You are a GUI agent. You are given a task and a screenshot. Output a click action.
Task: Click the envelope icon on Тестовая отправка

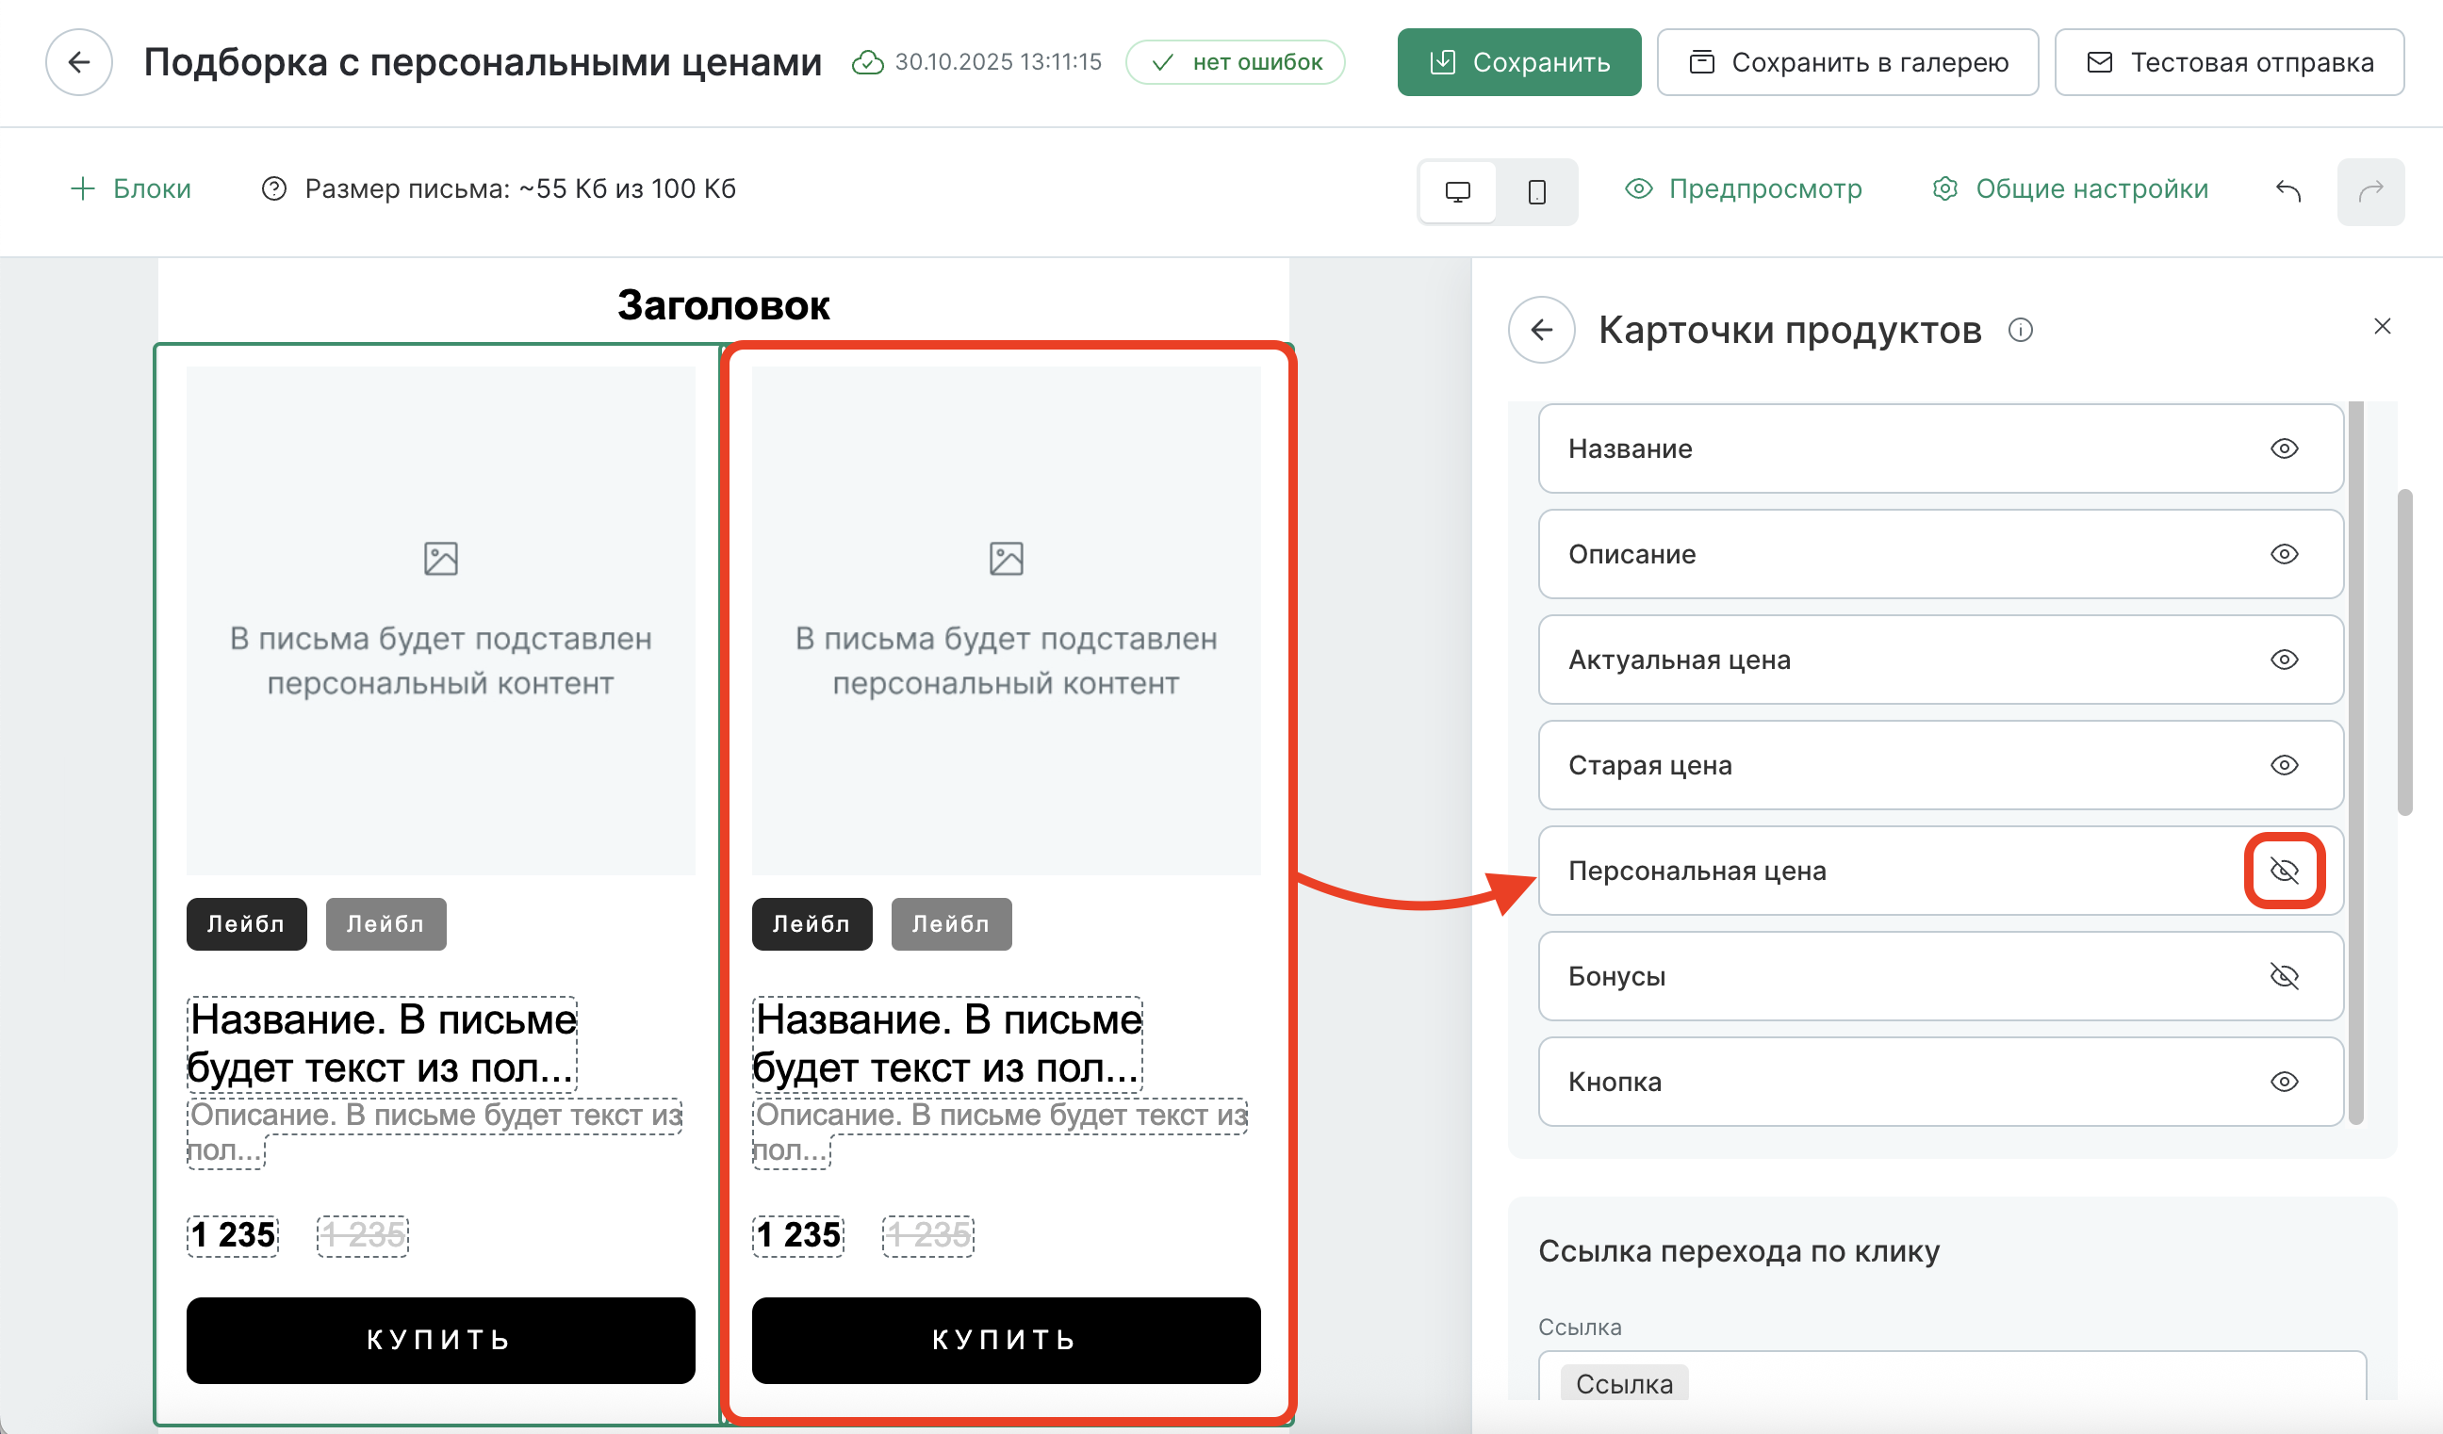pos(2099,62)
